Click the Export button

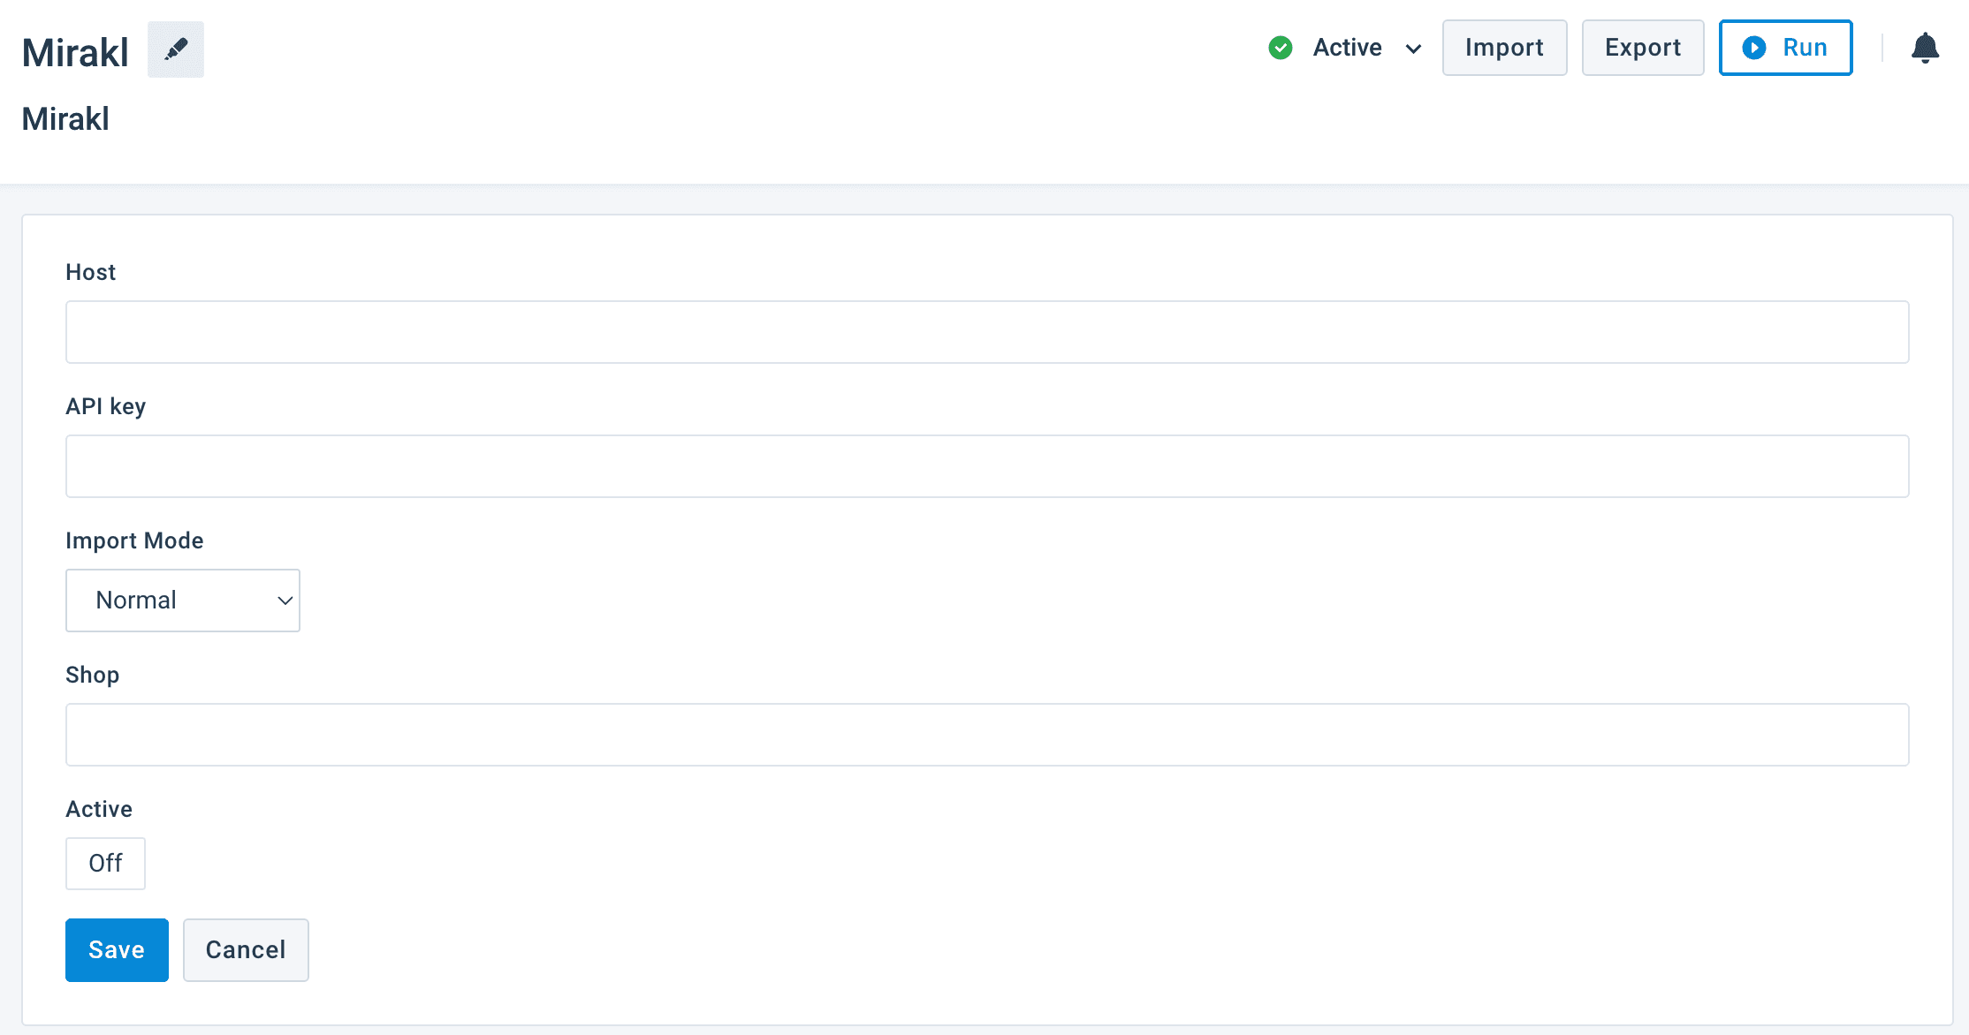[x=1642, y=48]
